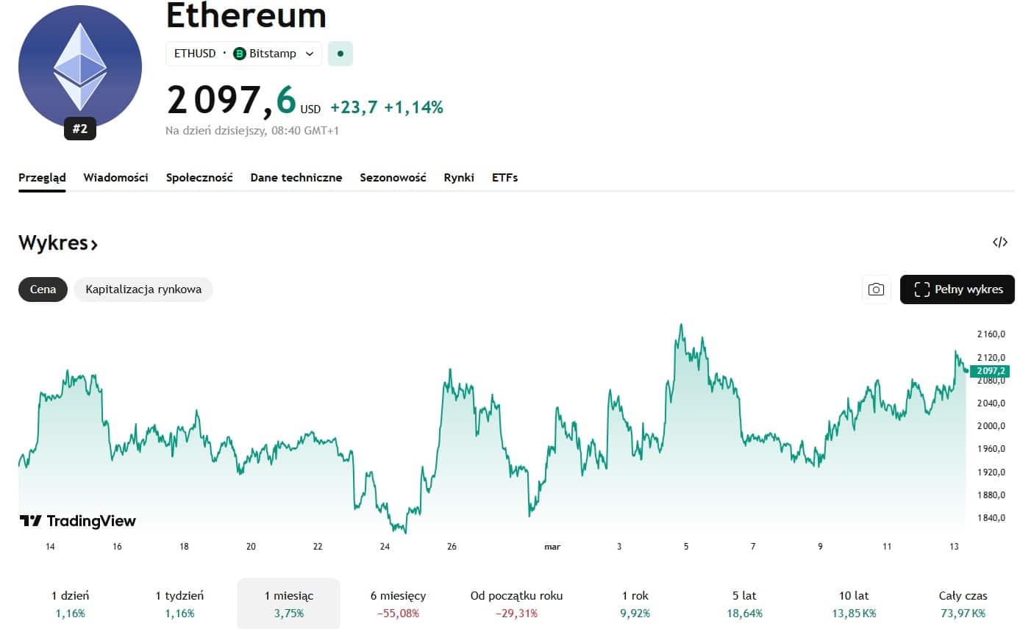Switch chart to Kapitalizacja rynkowa

[x=143, y=290]
